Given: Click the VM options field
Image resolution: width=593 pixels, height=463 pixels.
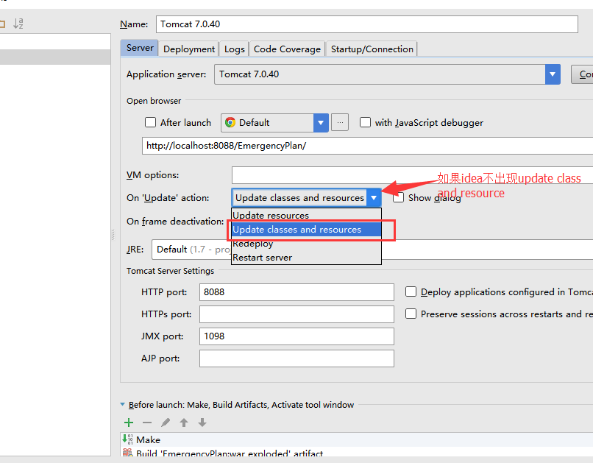Looking at the screenshot, I should pyautogui.click(x=412, y=175).
